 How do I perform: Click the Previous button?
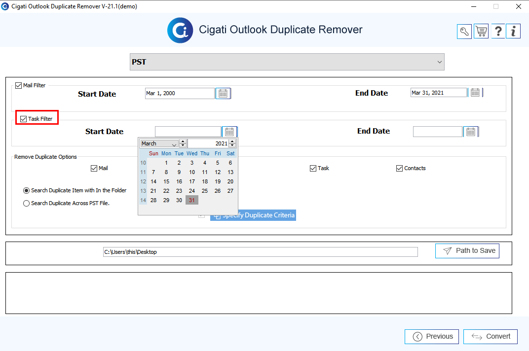click(432, 337)
